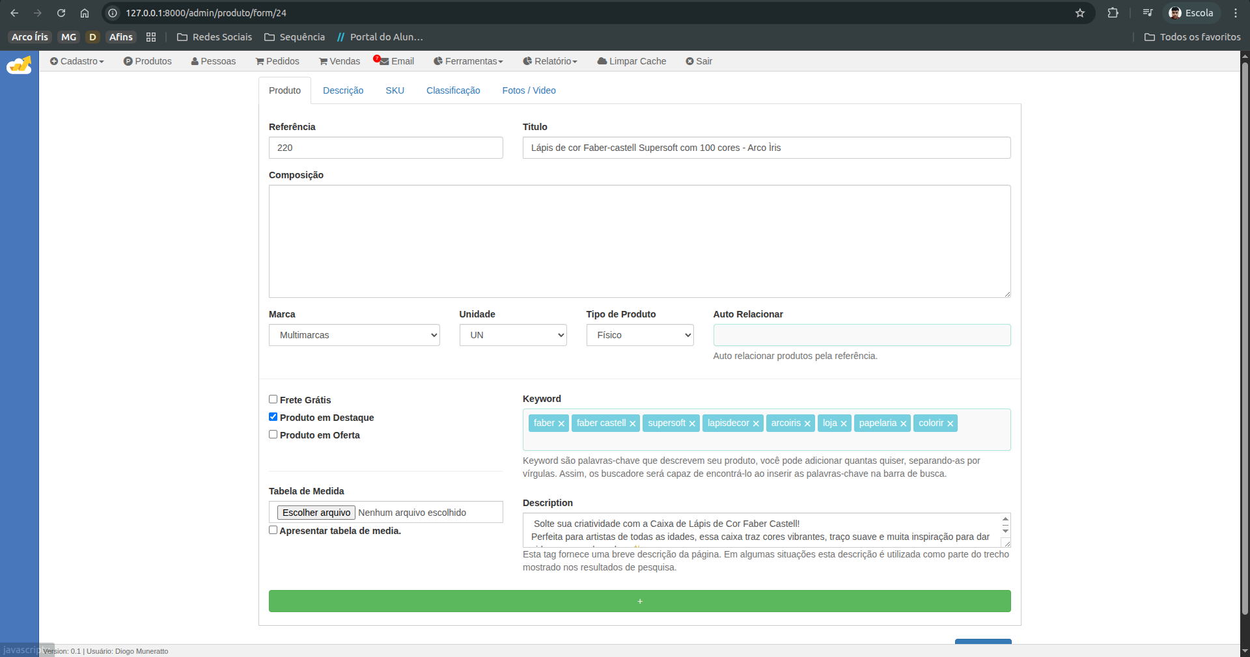Viewport: 1250px width, 657px height.
Task: Open the browser extensions puzzle icon
Action: tap(1113, 13)
